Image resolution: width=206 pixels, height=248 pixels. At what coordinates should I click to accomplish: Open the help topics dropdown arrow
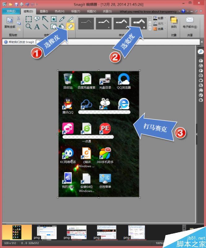[x=179, y=11]
